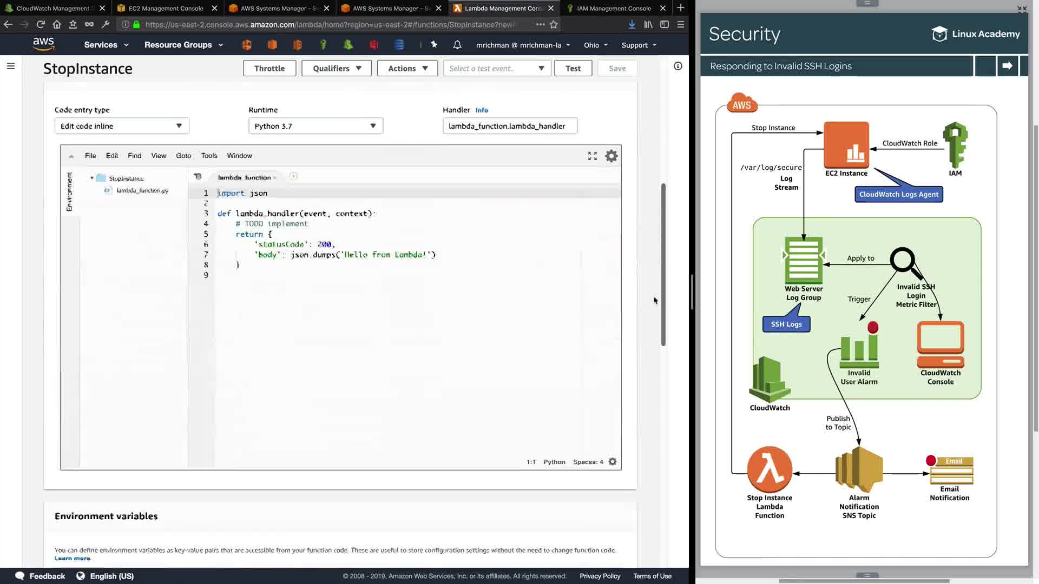Collapse the StopInstance folder tree
Viewport: 1039px width, 584px height.
tap(92, 178)
